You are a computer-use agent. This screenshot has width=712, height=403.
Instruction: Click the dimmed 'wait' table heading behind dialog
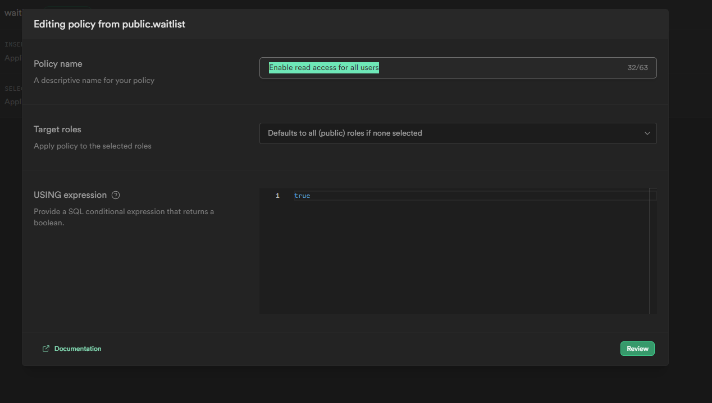[12, 13]
